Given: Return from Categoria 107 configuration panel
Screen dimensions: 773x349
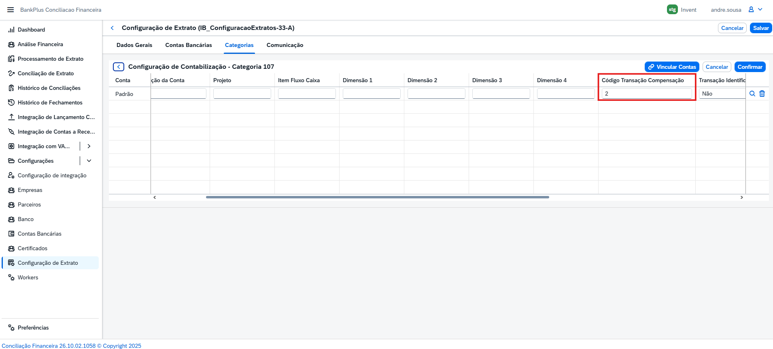Looking at the screenshot, I should click(x=119, y=67).
